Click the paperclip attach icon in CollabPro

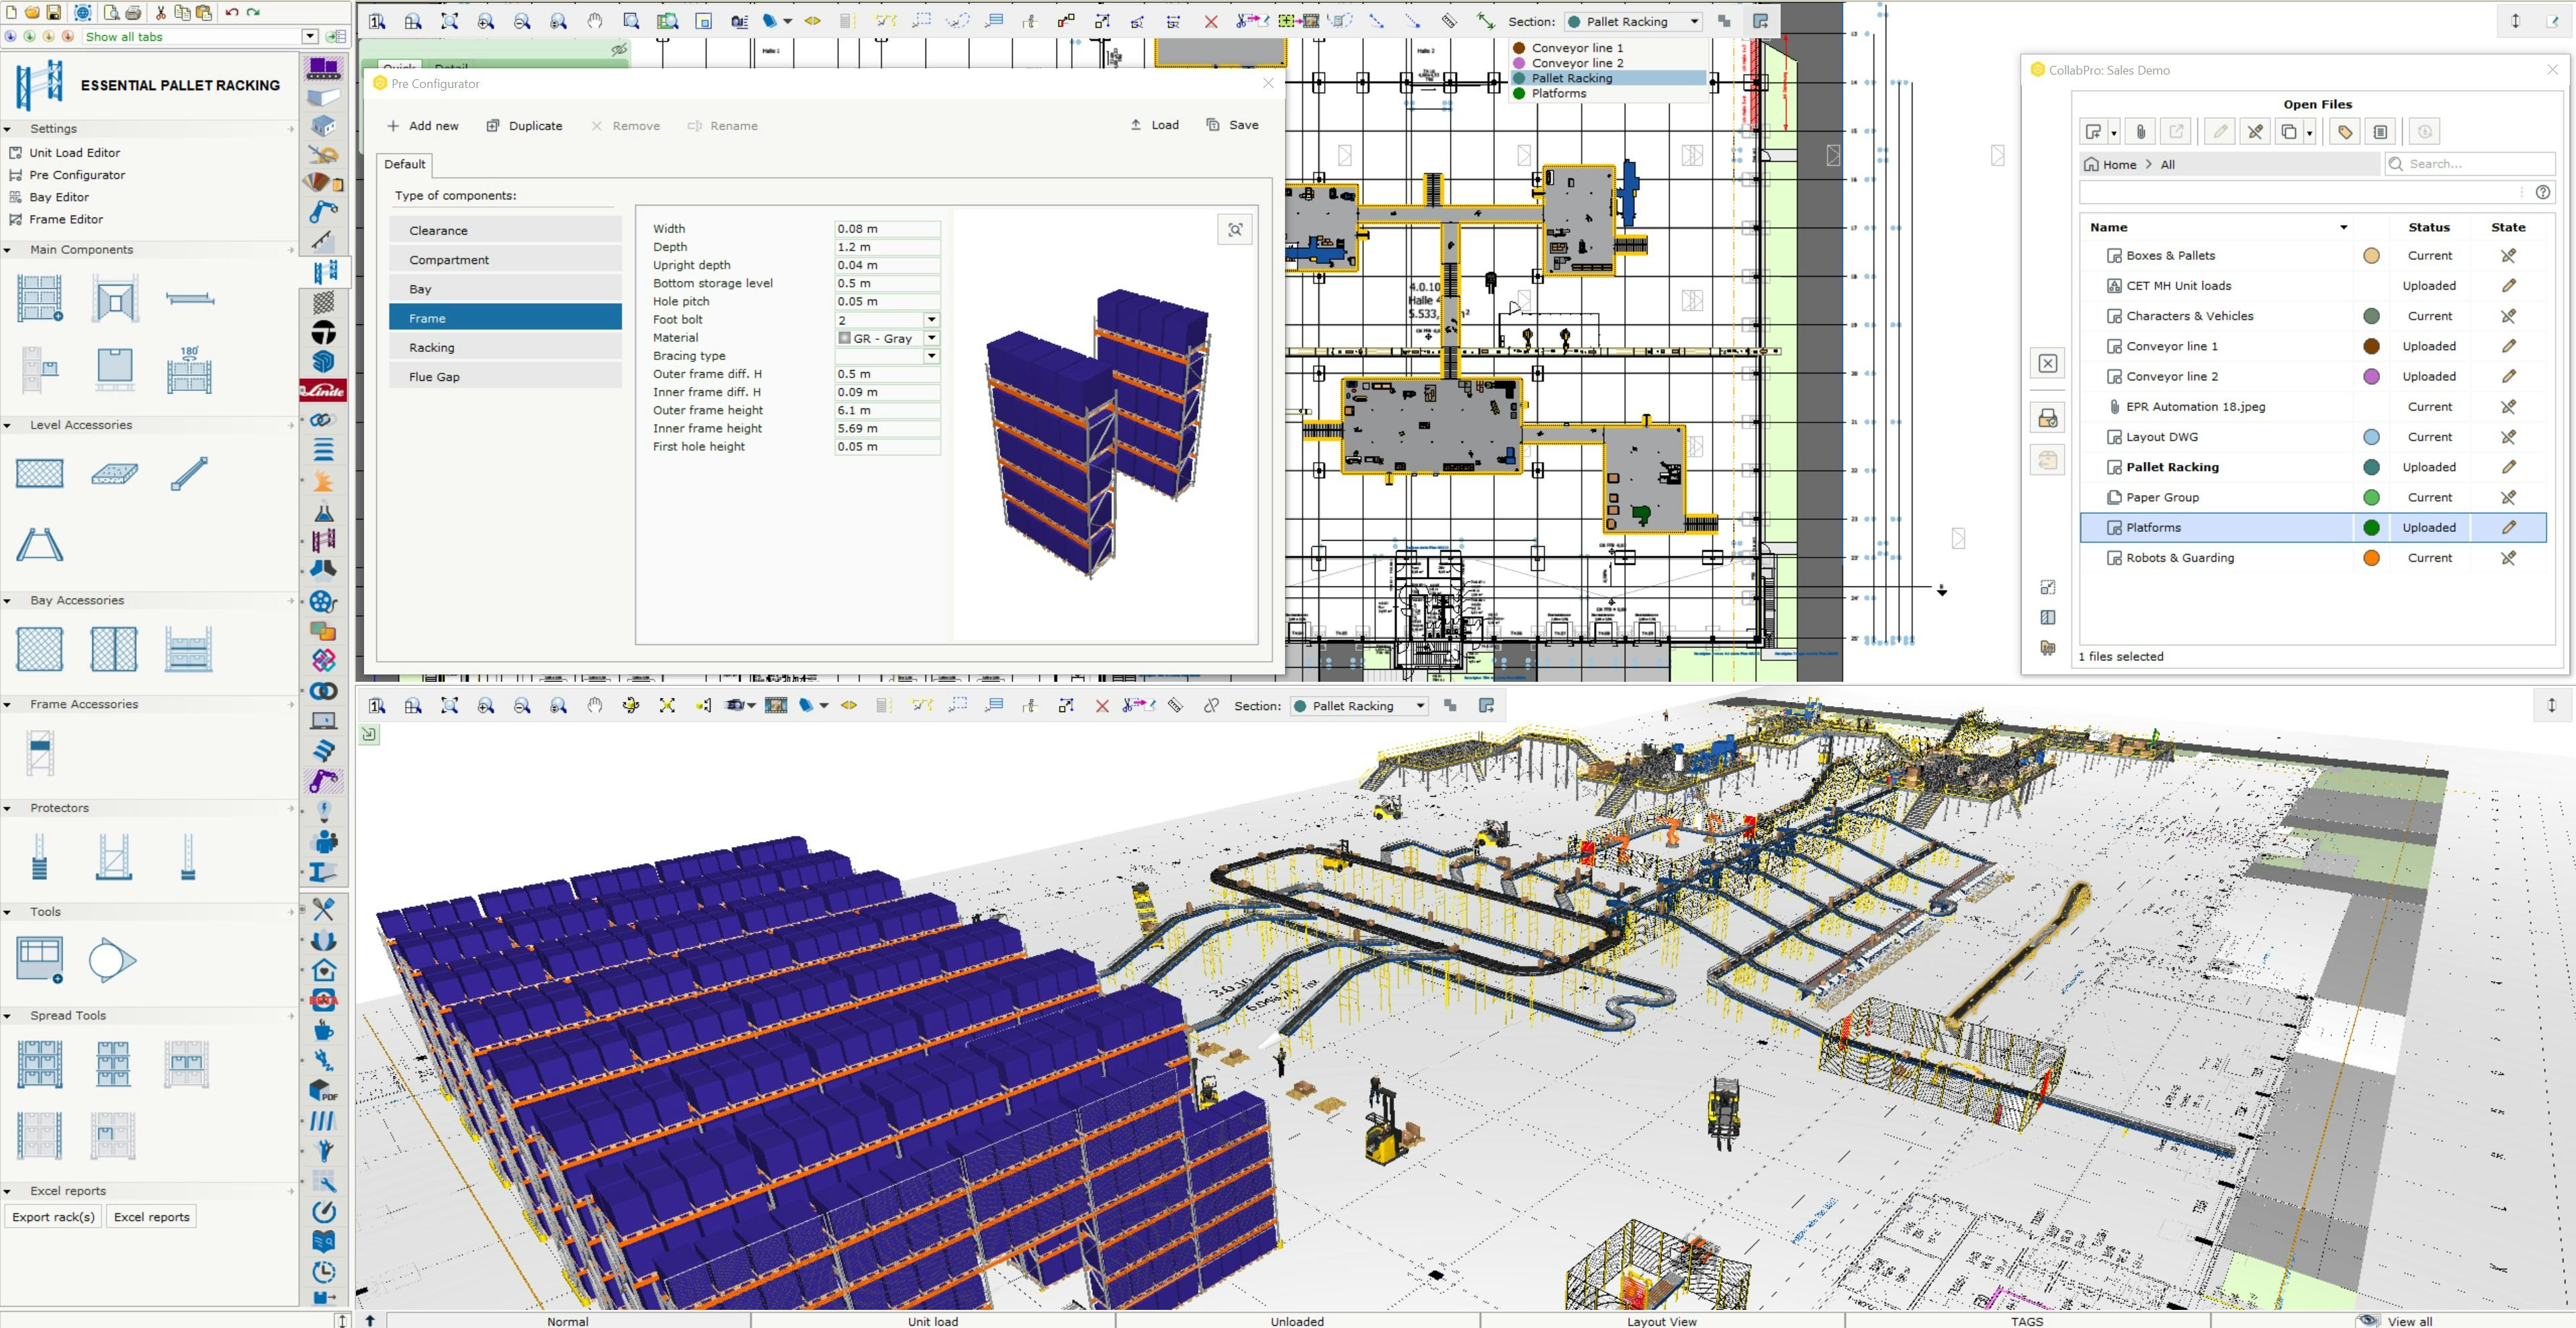[2140, 131]
